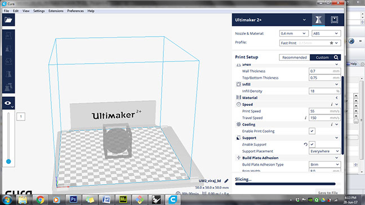Select the Move tool in left toolbar
This screenshot has width=365, height=205.
click(x=8, y=36)
